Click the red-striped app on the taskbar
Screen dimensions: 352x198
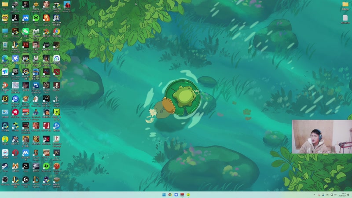click(x=182, y=194)
